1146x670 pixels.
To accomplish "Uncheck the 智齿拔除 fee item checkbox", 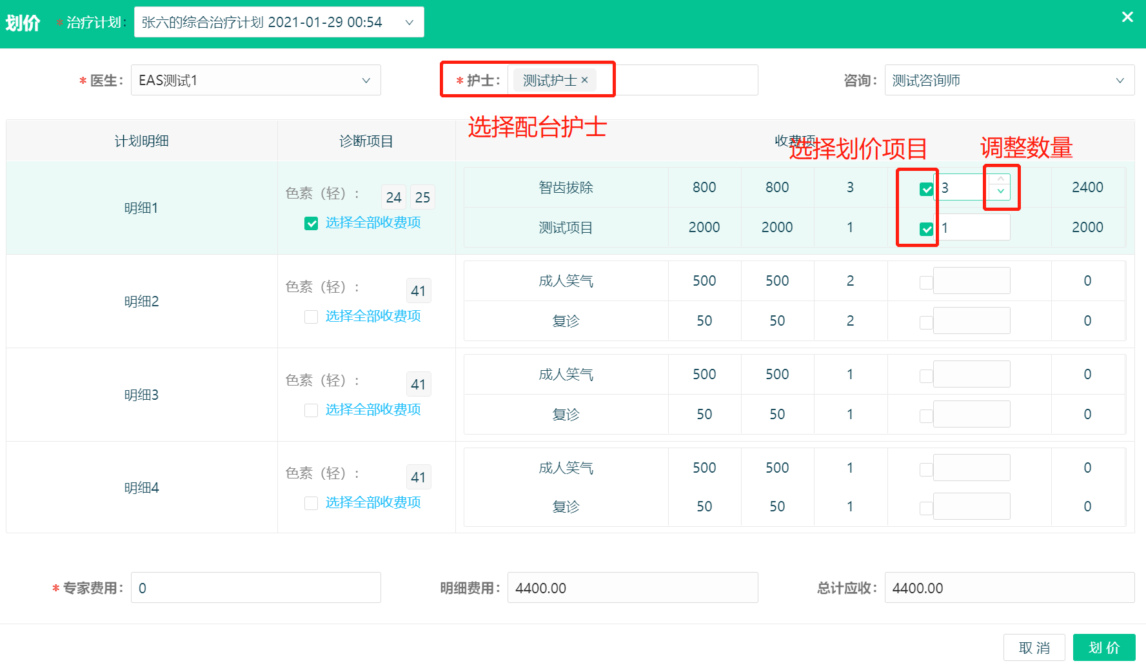I will pos(926,189).
